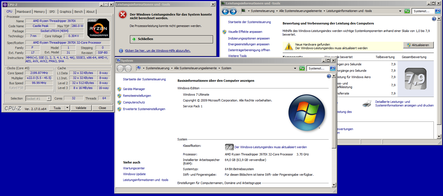Click the Back arrow in Leistungsinformationen window
Viewport: 443px width, 196px height.
coord(225,11)
